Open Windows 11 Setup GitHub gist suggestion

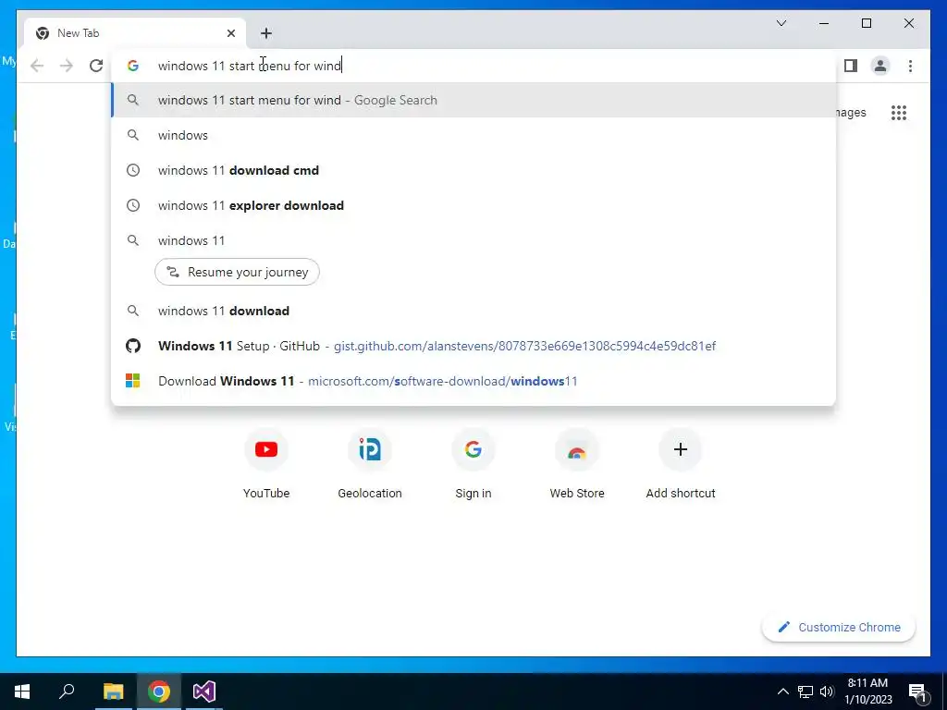point(474,346)
